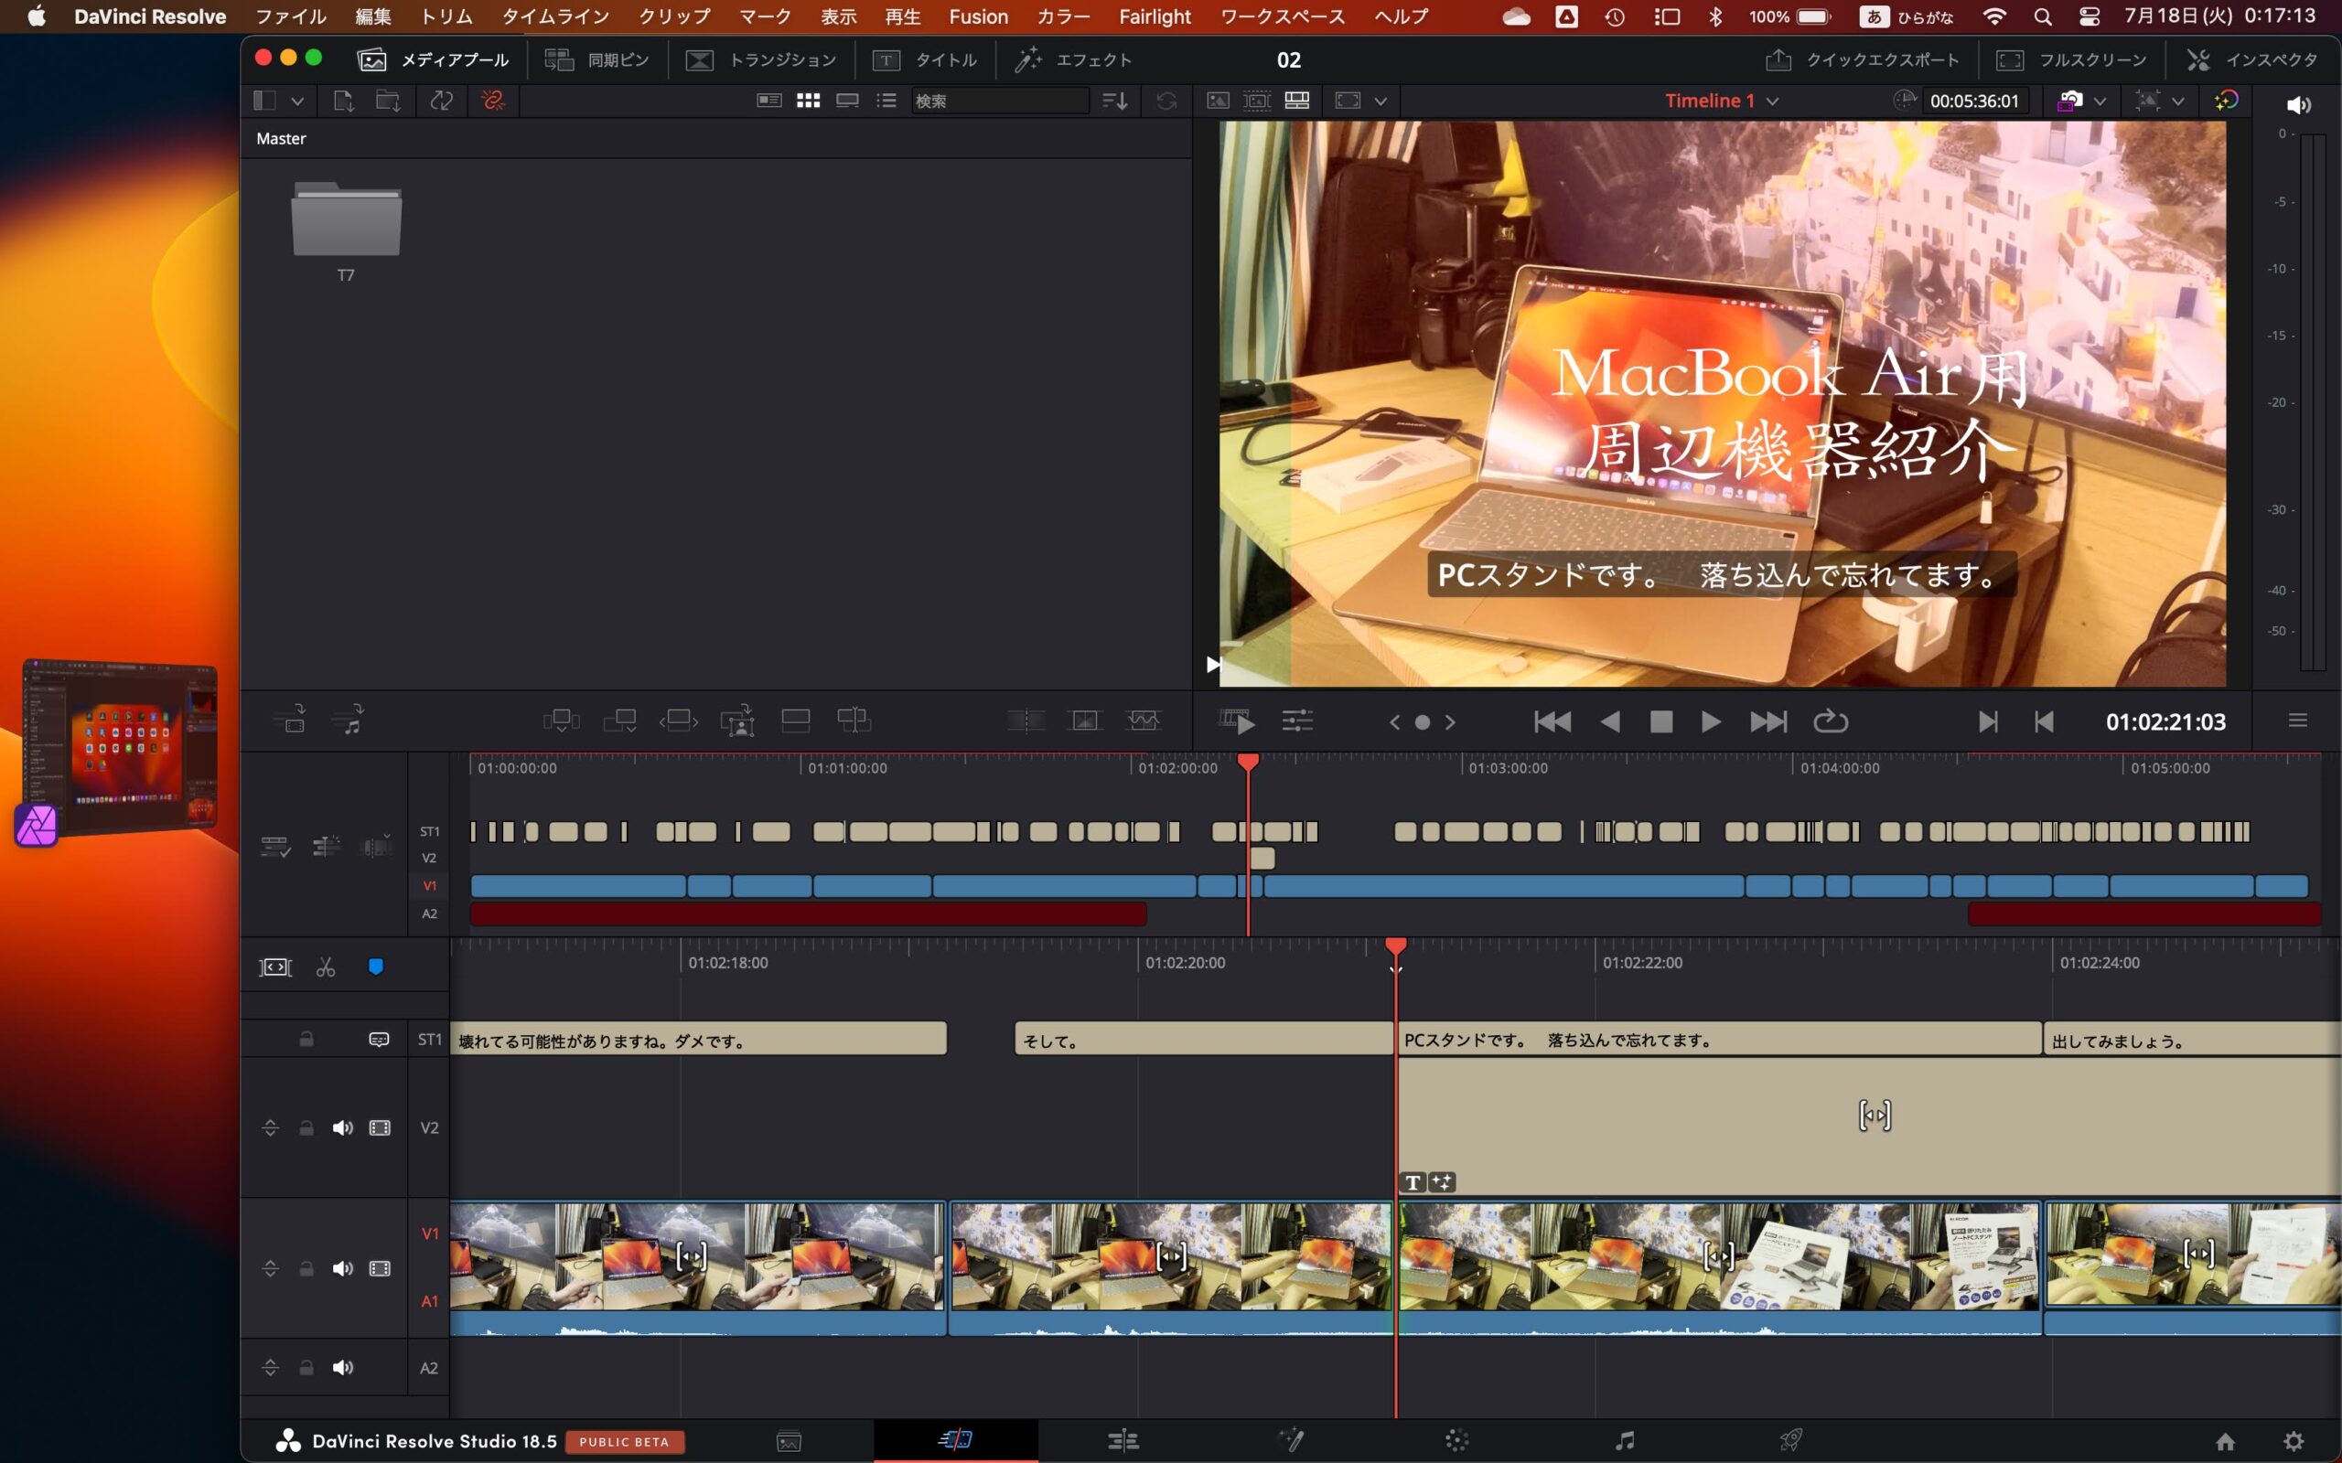Click the Smart Insert edit icon
Screen dimensions: 2342x1463
[x=560, y=720]
